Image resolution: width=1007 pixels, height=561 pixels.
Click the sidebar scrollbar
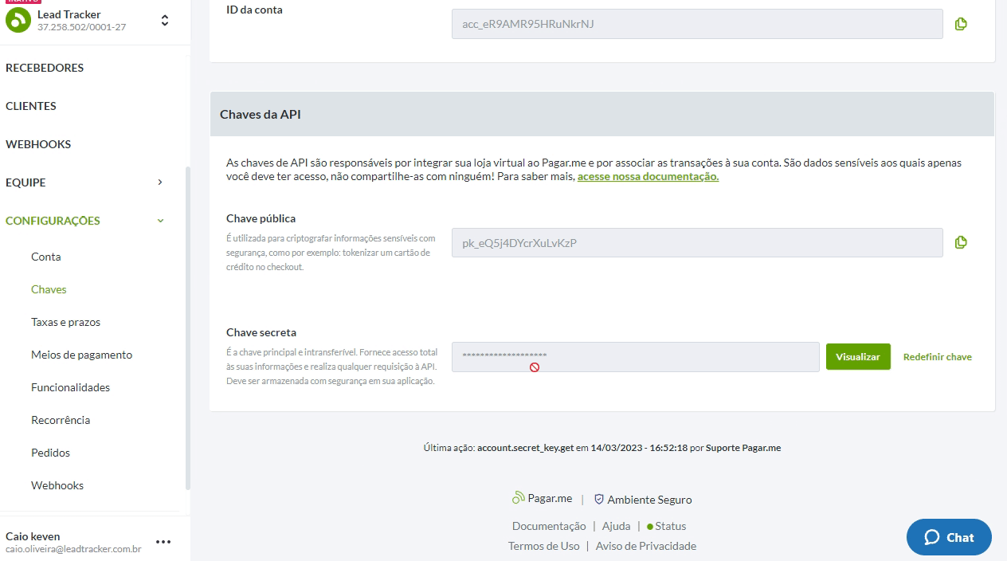pos(188,327)
